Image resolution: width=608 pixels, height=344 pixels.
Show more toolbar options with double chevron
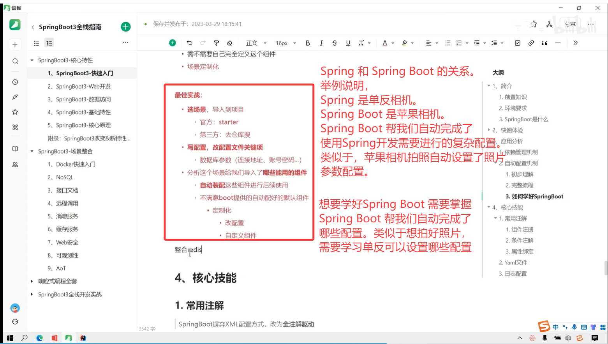[x=575, y=43]
